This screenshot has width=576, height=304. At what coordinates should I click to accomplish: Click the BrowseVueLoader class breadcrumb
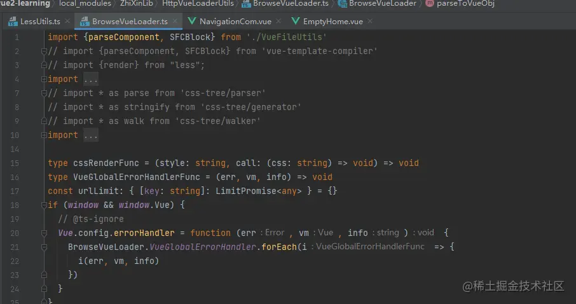click(x=382, y=3)
